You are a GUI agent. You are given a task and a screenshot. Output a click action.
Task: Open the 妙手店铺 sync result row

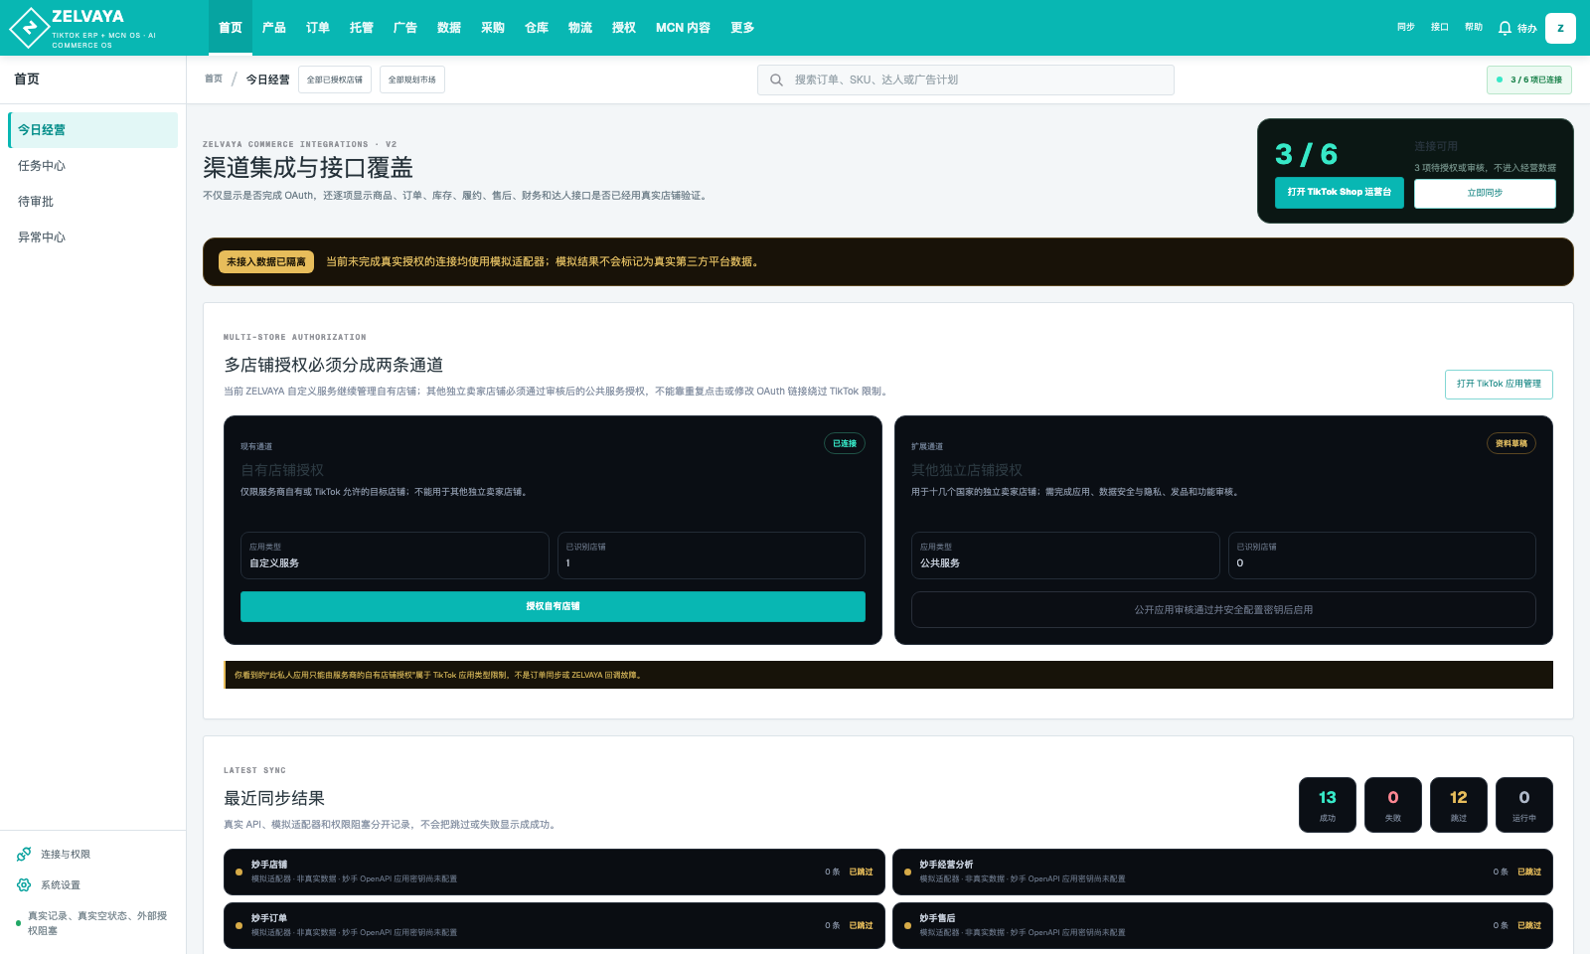pos(555,872)
